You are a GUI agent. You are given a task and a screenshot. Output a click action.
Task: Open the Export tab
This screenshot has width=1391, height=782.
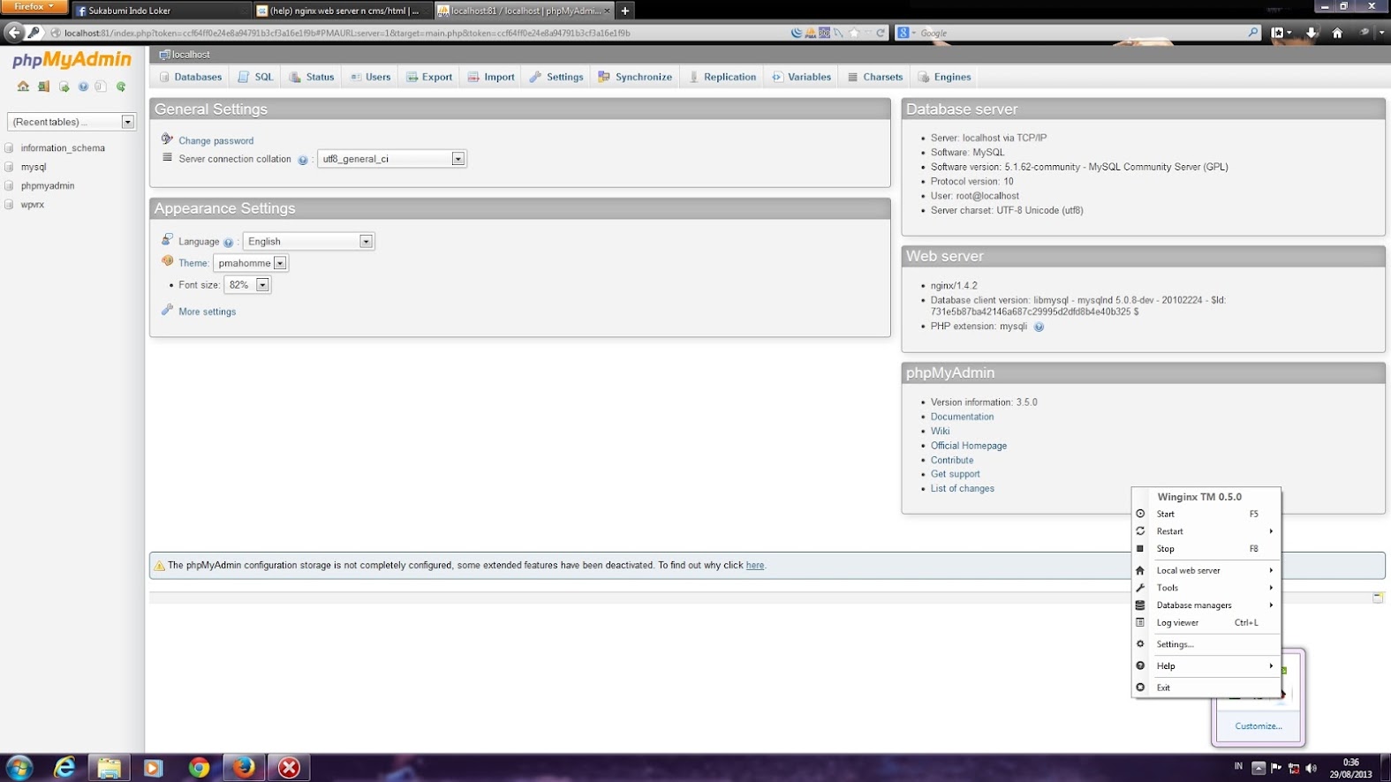tap(429, 77)
